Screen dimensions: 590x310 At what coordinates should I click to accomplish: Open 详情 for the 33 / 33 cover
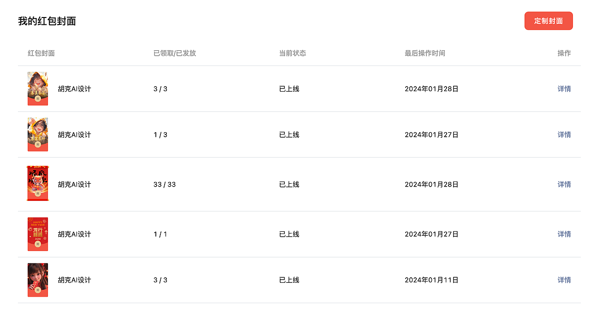564,184
